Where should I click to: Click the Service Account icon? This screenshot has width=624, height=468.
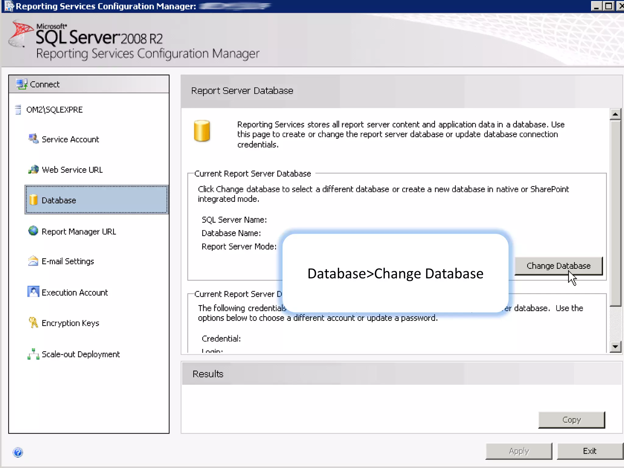pos(33,139)
